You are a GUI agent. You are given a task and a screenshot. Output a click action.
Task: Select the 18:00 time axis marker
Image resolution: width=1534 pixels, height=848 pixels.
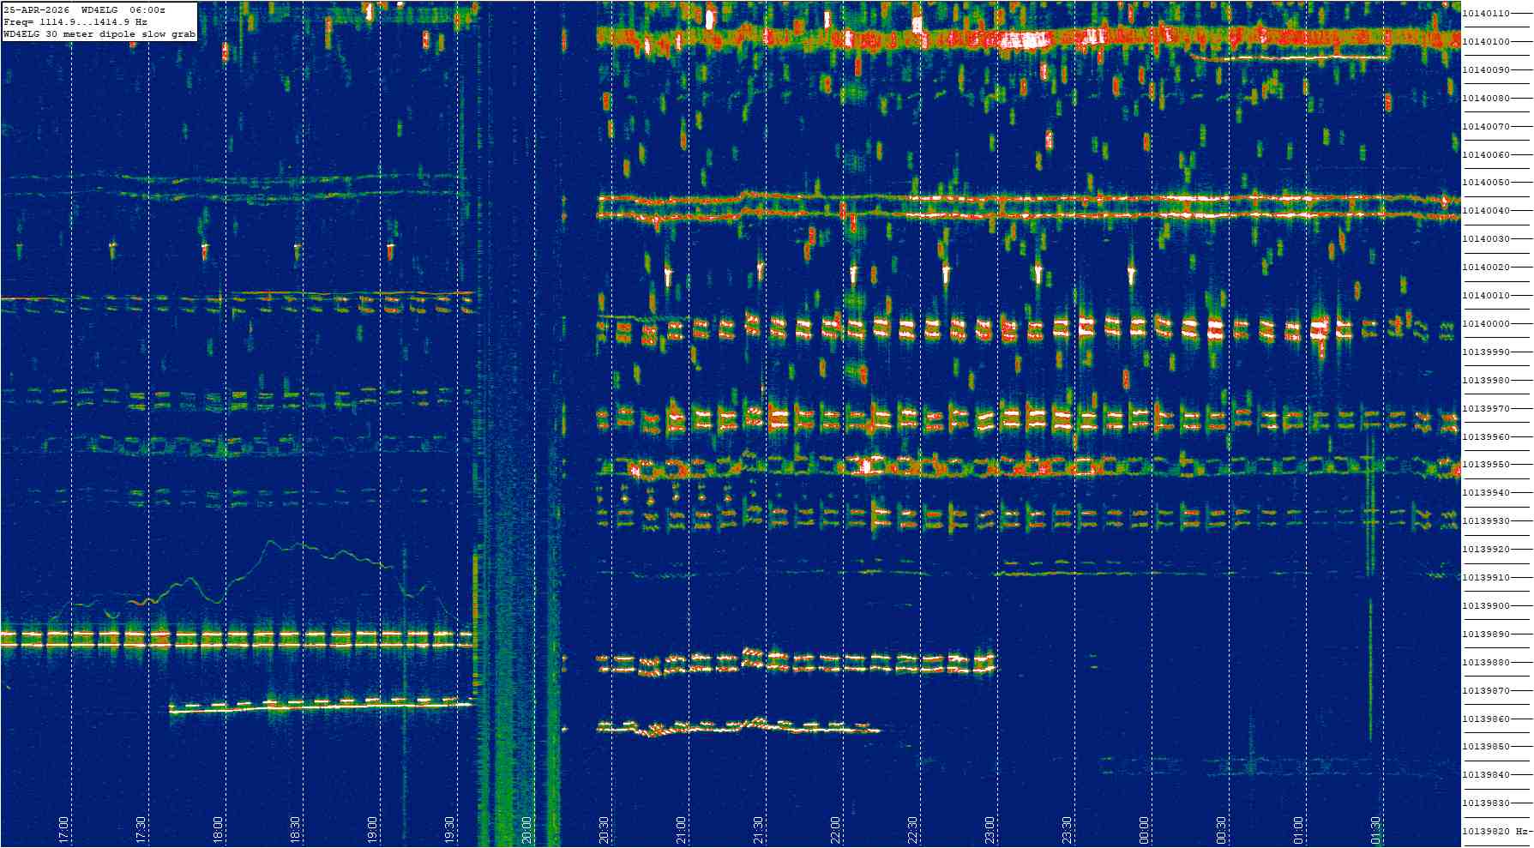[x=219, y=830]
